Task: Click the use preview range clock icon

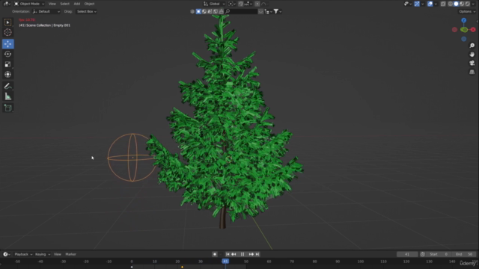Action: pyautogui.click(x=422, y=254)
